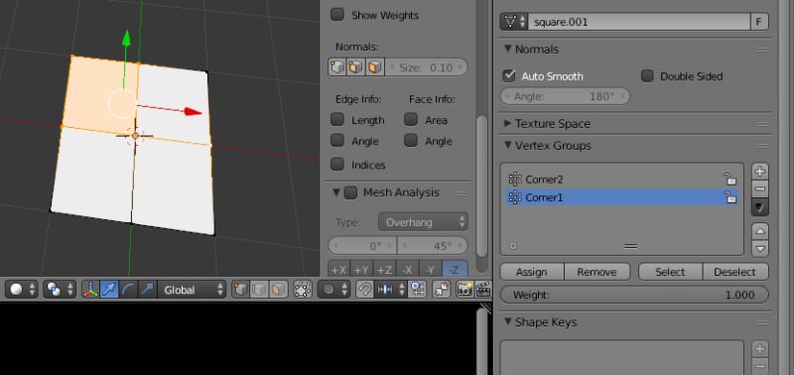Image resolution: width=794 pixels, height=375 pixels.
Task: Select the scale manipulator icon
Action: [147, 290]
